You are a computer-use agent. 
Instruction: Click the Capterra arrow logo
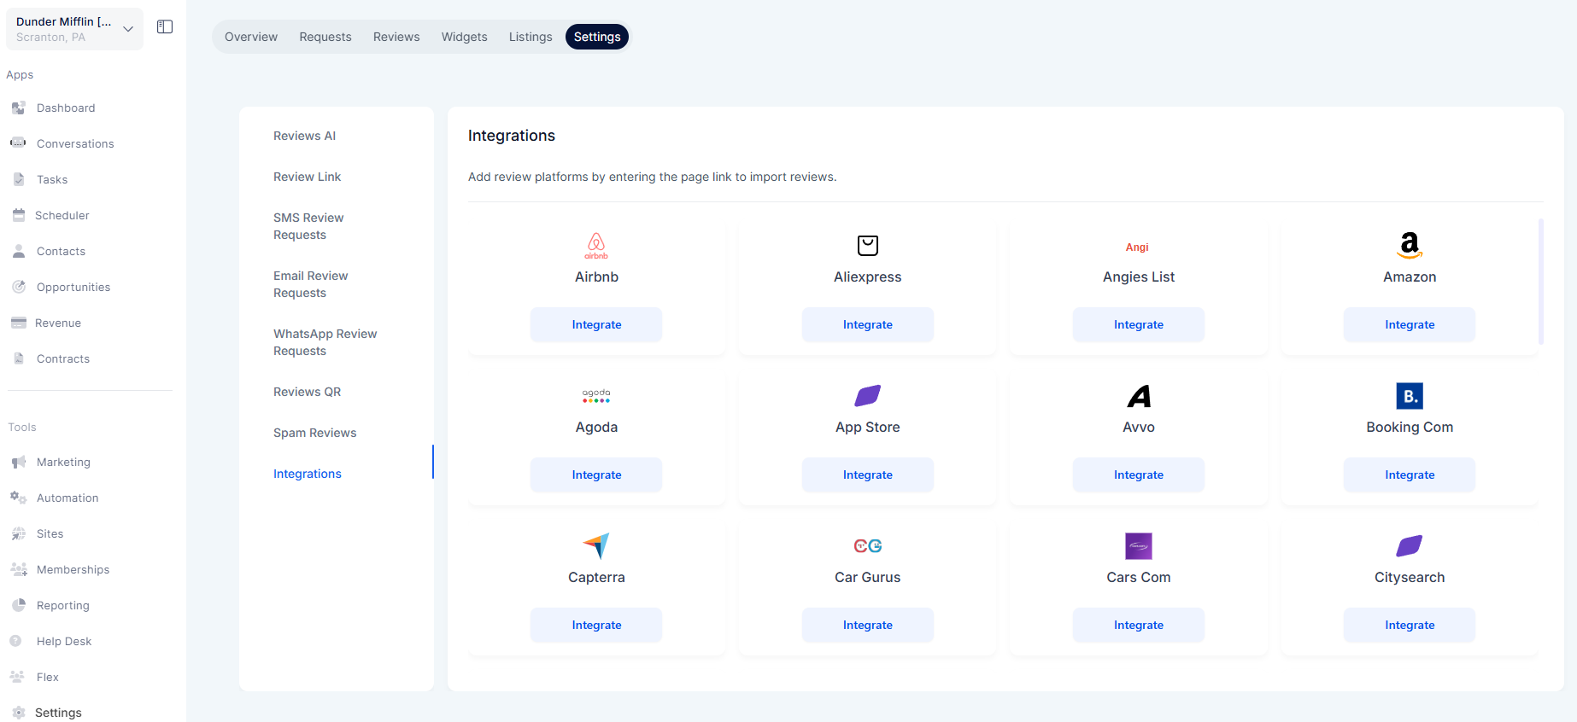pyautogui.click(x=596, y=546)
